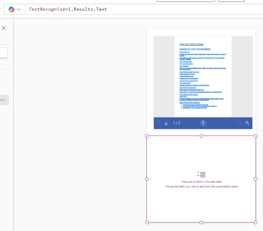The image size is (263, 231).
Task: Click the empty data table checklist icon
Action: tap(201, 174)
